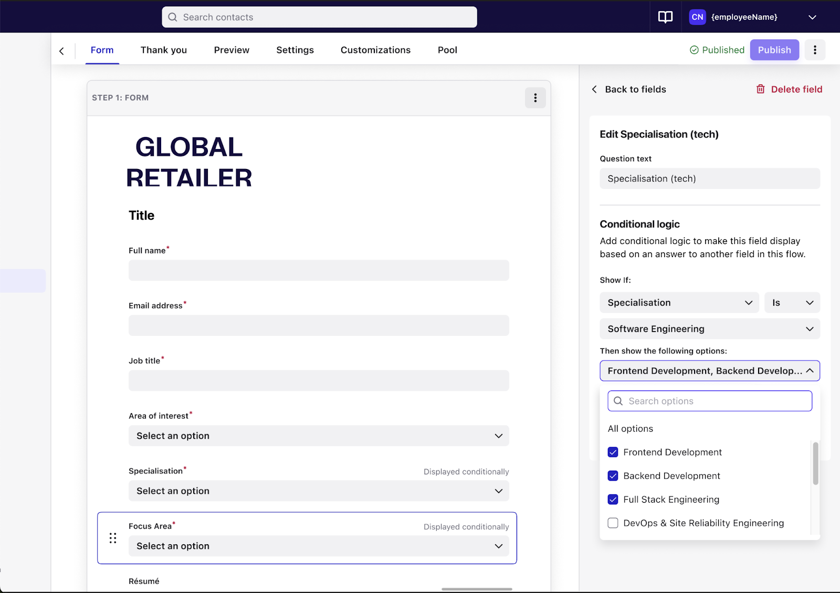The height and width of the screenshot is (593, 840).
Task: Click the GLOBAL RETAILER logo
Action: 189,162
